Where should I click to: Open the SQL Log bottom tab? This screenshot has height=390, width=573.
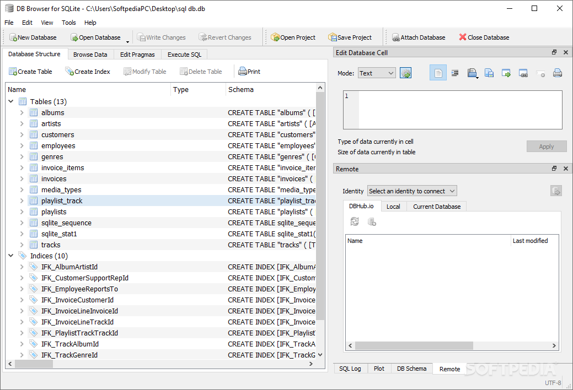350,369
